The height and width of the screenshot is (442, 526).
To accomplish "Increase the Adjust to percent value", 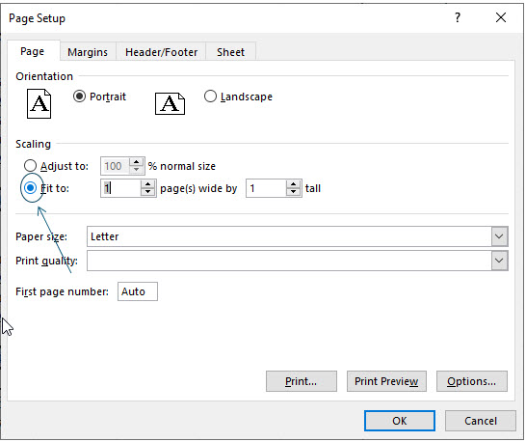I will (136, 162).
